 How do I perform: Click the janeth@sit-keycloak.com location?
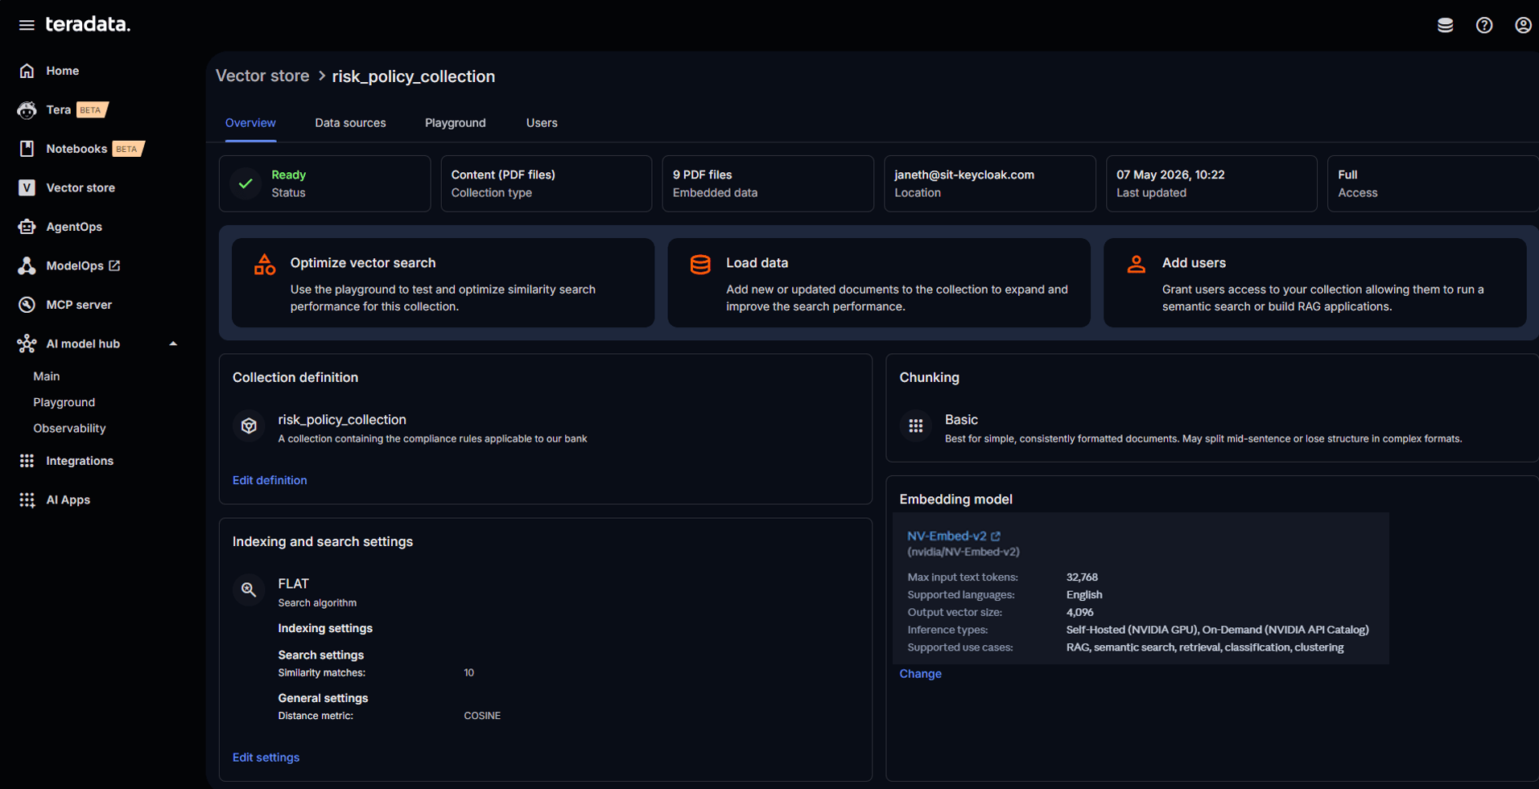coord(964,175)
